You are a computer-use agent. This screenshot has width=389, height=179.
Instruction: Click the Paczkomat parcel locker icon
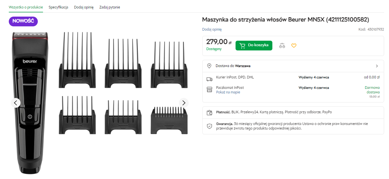pyautogui.click(x=209, y=89)
